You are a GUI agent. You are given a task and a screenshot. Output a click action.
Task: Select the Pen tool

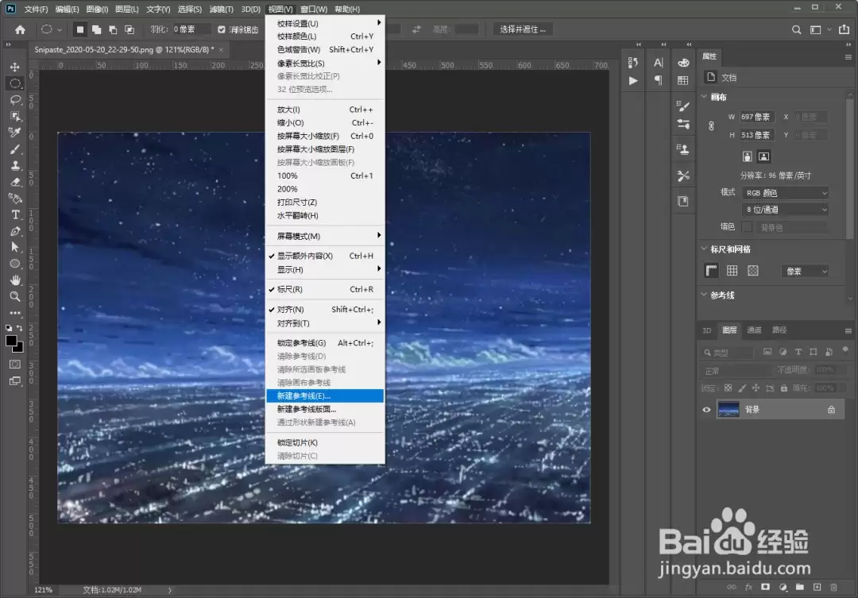tap(15, 231)
